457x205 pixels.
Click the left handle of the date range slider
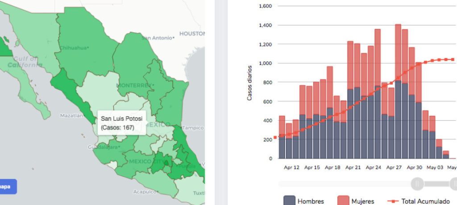coord(417,183)
